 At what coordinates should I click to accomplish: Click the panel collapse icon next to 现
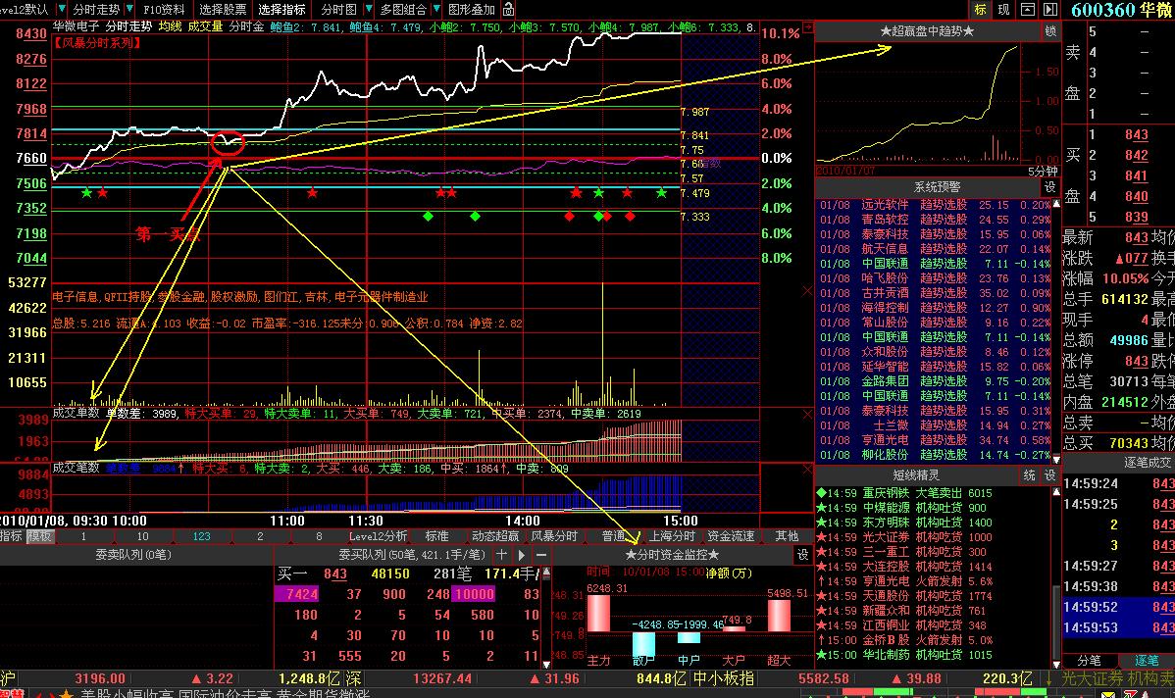pyautogui.click(x=1028, y=9)
